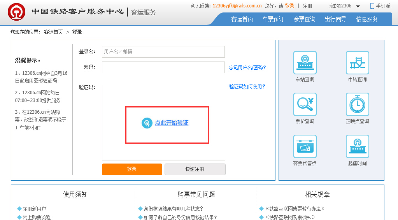Screen dimensions: 398x220
Task: Click the 手机版 phone icon
Action: 372,6
